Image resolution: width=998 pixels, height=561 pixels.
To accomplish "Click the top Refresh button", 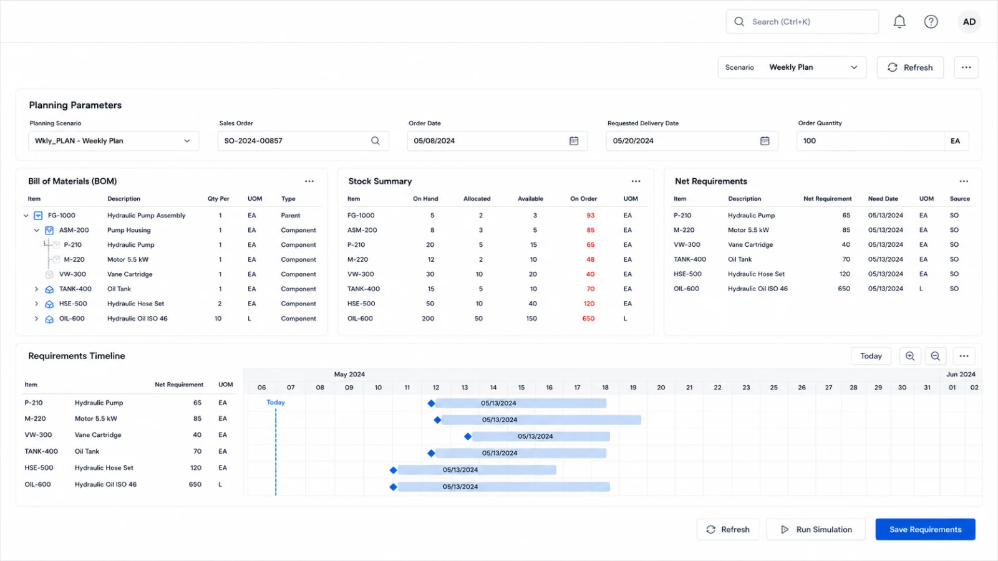I will click(x=910, y=67).
